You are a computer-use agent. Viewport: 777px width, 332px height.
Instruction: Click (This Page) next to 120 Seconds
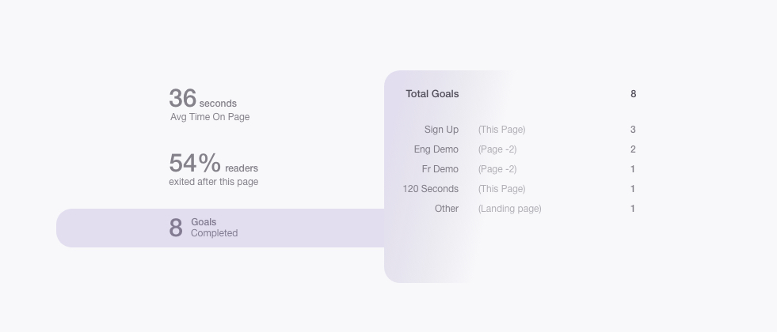coord(501,189)
